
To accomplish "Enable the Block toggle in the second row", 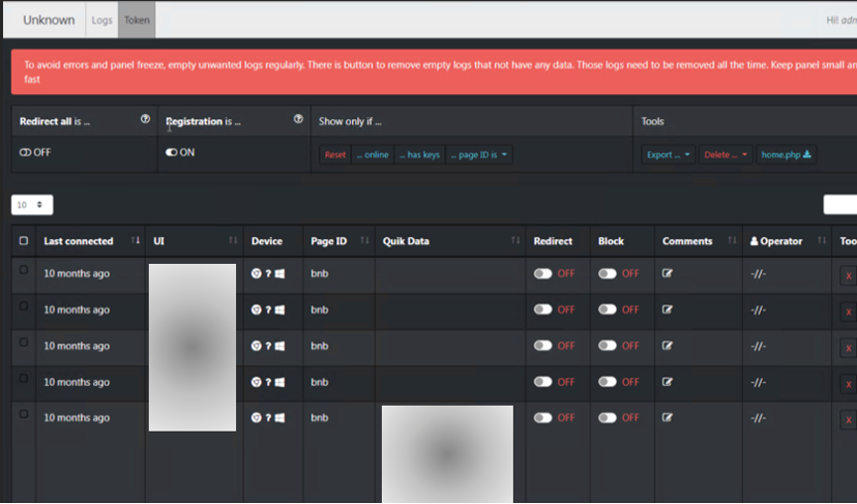I will (x=607, y=310).
